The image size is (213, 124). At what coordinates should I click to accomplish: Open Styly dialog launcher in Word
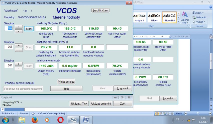coord(188,26)
